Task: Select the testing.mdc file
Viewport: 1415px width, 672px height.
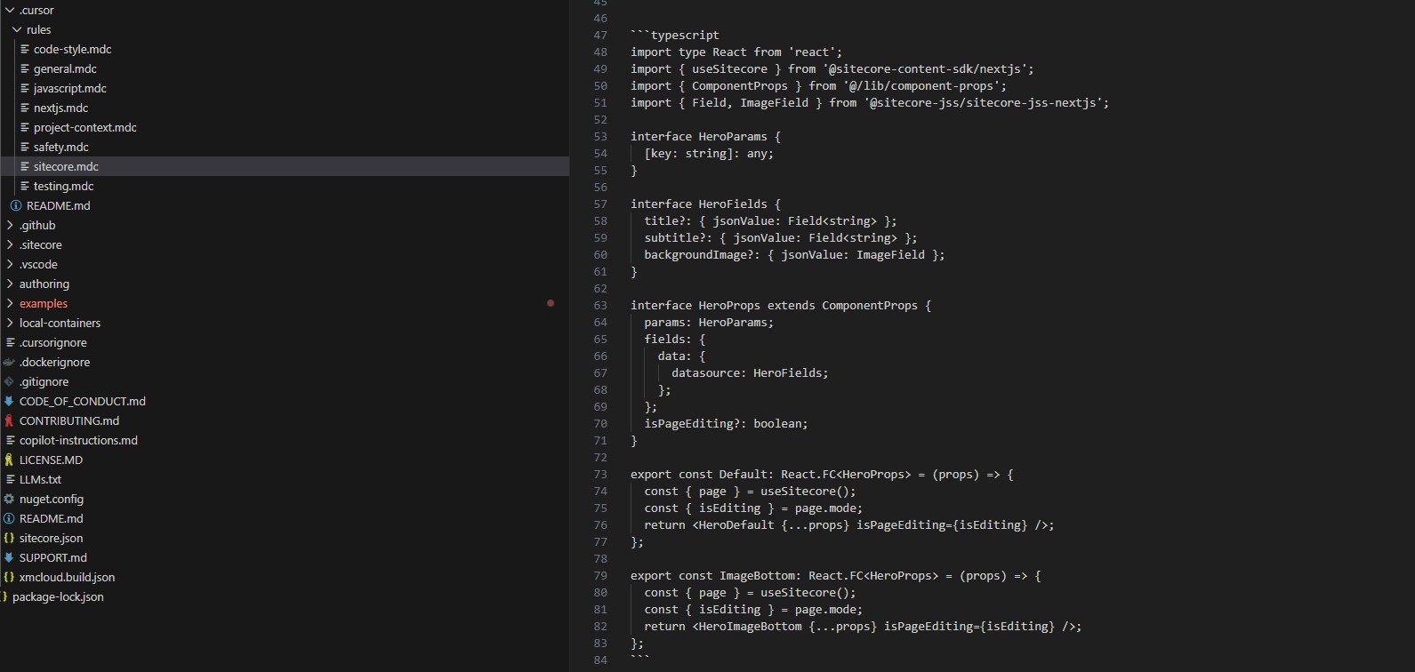Action: point(63,186)
